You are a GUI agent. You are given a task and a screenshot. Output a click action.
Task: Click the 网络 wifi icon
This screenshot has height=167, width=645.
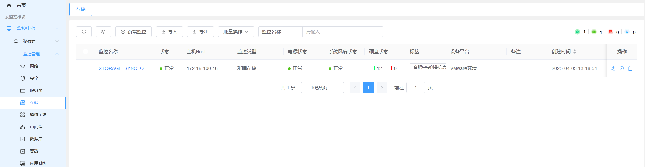[23, 66]
